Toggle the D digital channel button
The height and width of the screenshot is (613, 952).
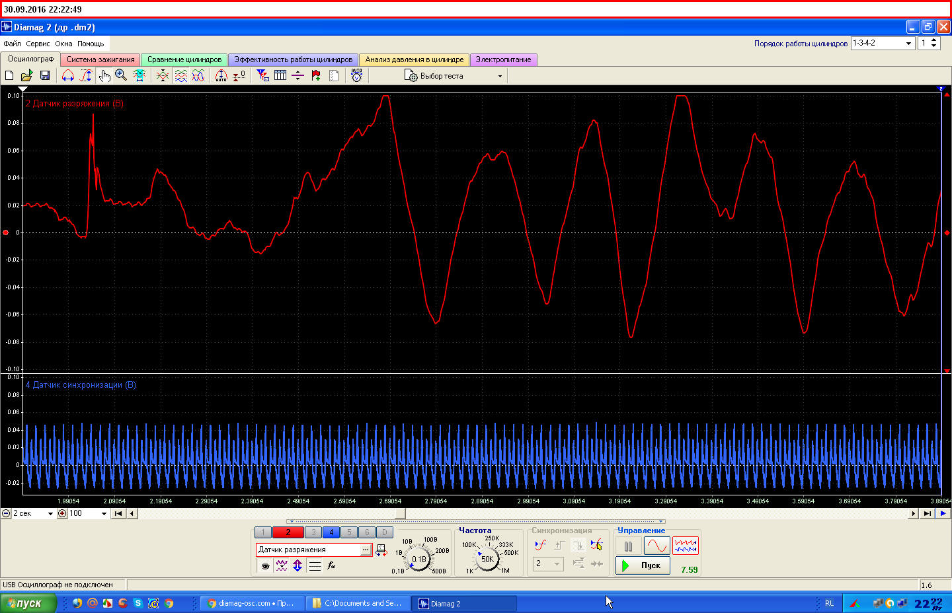pyautogui.click(x=385, y=532)
